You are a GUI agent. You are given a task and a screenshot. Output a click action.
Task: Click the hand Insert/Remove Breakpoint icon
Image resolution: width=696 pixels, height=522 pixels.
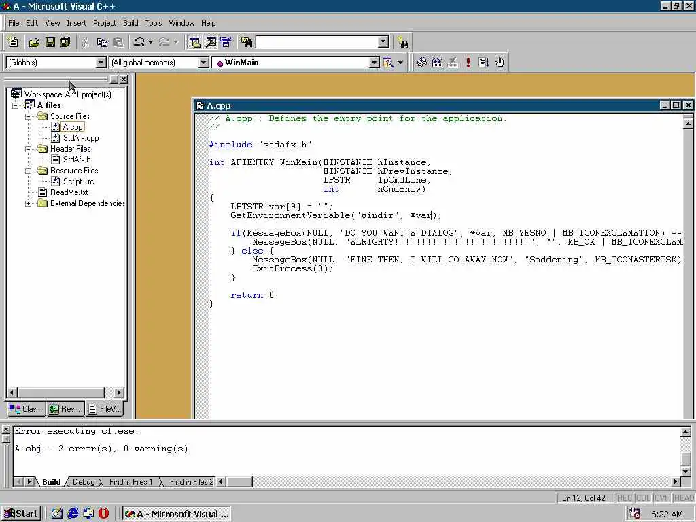coord(500,63)
